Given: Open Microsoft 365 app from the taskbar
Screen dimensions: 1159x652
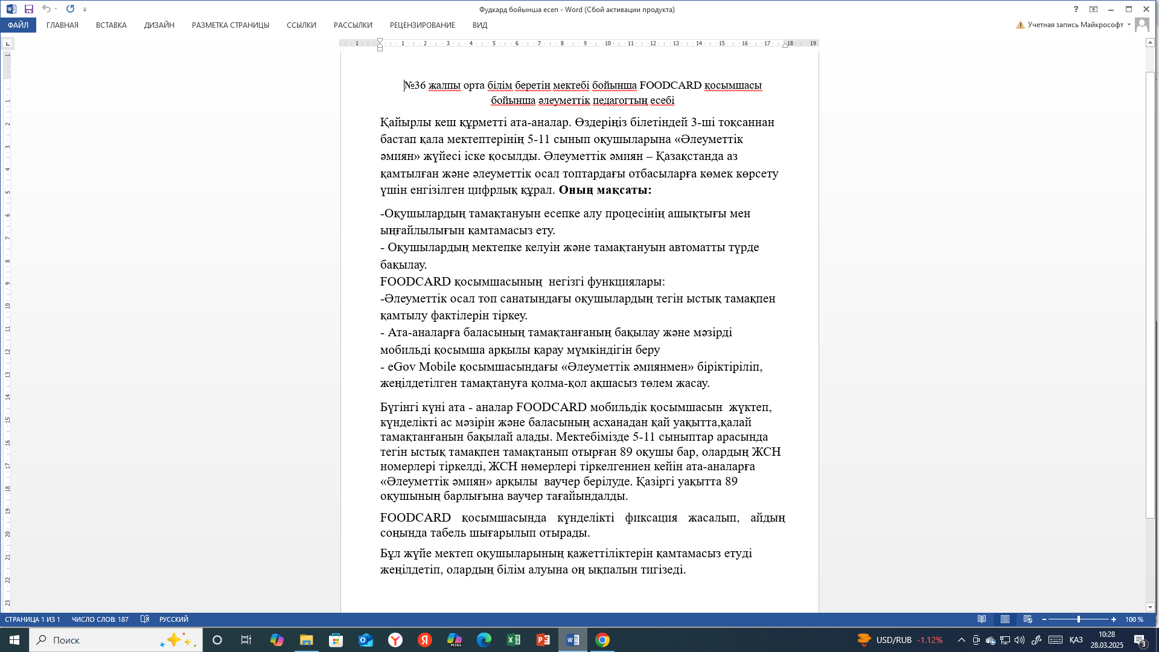Looking at the screenshot, I should pos(455,640).
